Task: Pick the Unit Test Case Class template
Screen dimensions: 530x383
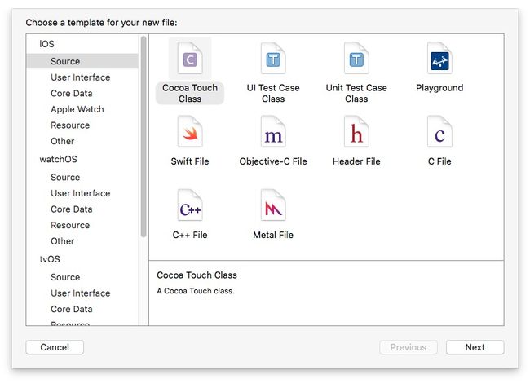Action: 356,59
